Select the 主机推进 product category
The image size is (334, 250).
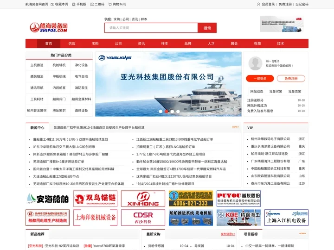pyautogui.click(x=37, y=65)
